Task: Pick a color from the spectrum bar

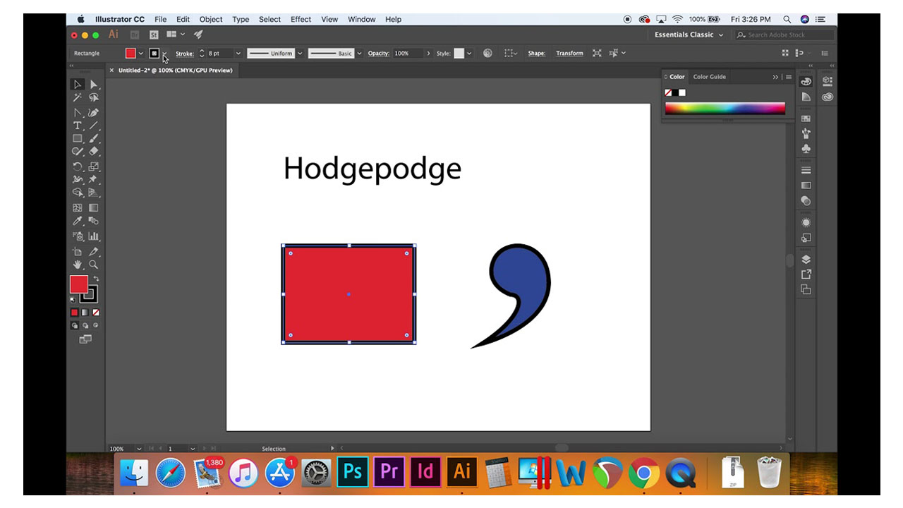Action: point(725,109)
